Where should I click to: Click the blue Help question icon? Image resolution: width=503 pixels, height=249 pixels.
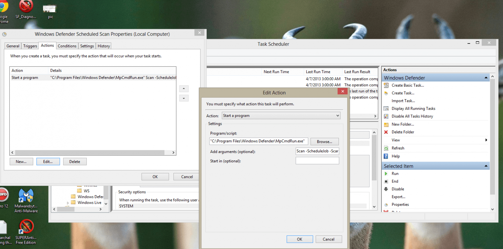click(x=386, y=156)
